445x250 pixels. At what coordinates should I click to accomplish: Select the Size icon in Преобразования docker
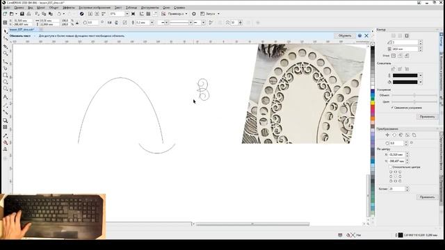407,135
